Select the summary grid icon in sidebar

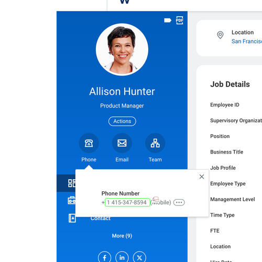[72, 183]
